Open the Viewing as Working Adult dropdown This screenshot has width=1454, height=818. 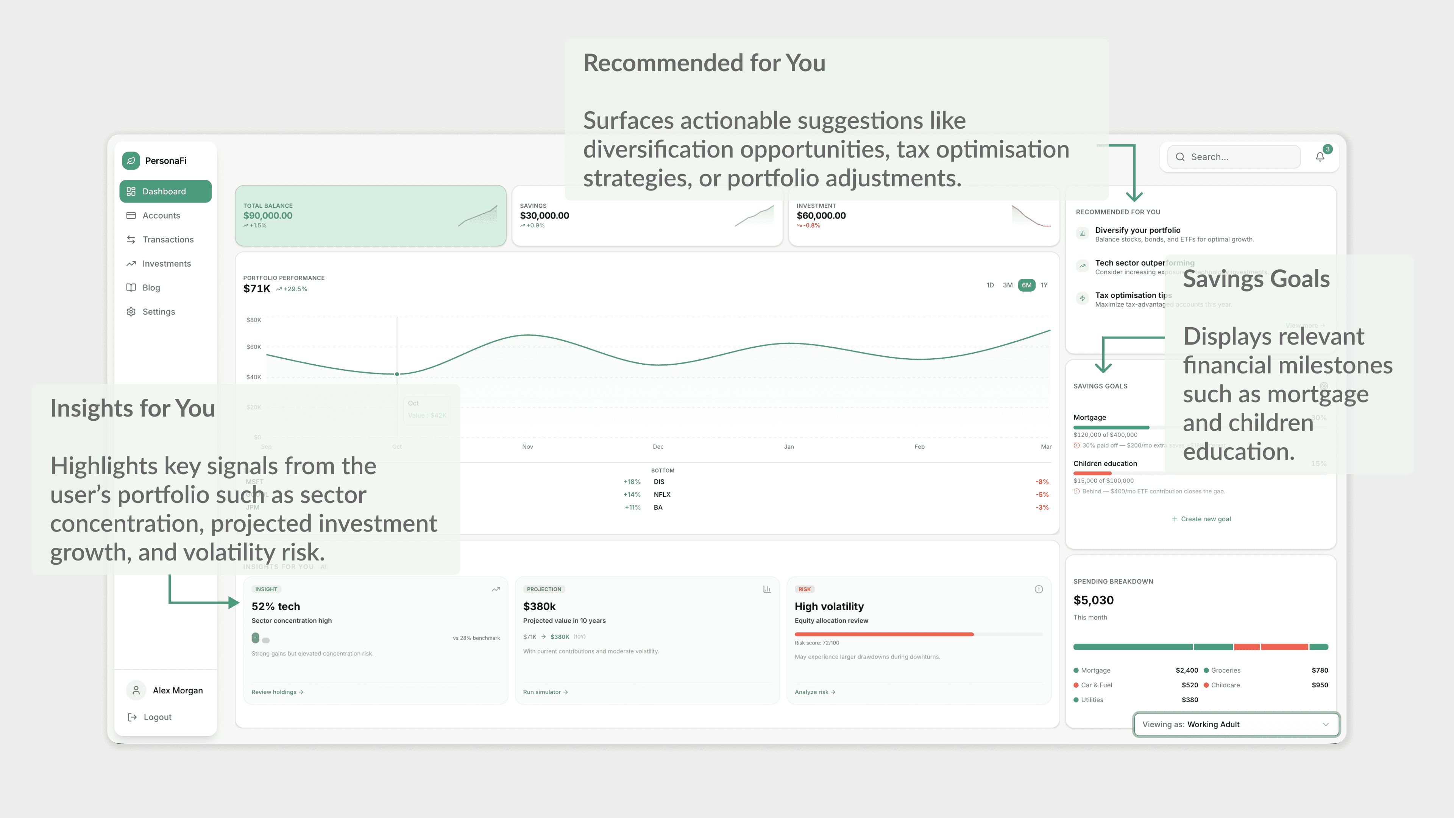click(1236, 724)
